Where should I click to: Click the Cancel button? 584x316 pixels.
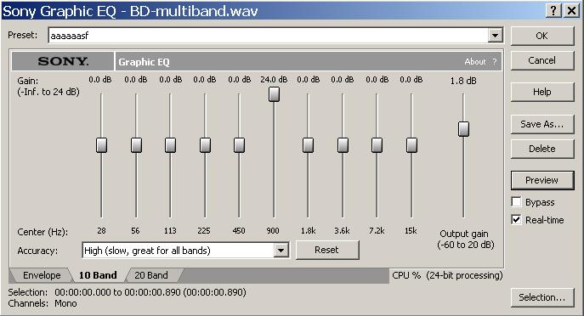pyautogui.click(x=541, y=60)
